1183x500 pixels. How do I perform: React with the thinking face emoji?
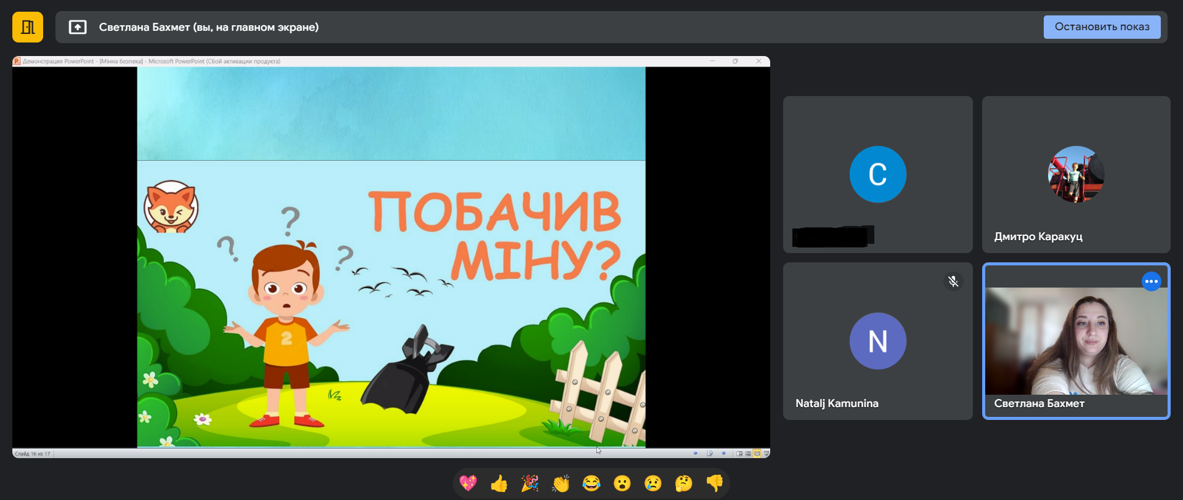tap(683, 483)
